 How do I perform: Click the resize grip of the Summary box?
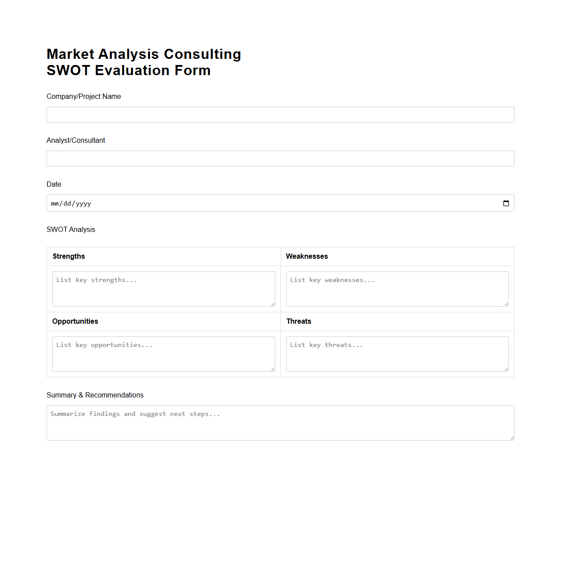(512, 438)
